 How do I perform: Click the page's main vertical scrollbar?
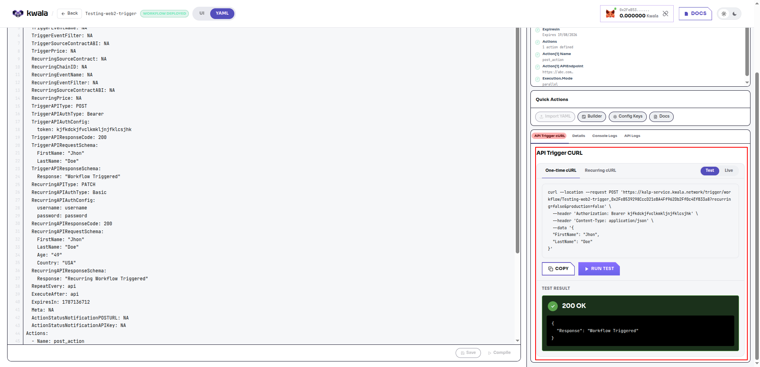tap(757, 216)
